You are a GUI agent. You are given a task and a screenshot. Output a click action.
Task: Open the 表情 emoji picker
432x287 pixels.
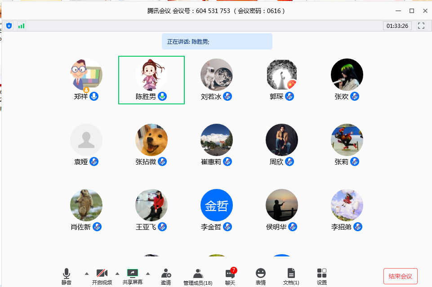click(x=261, y=277)
